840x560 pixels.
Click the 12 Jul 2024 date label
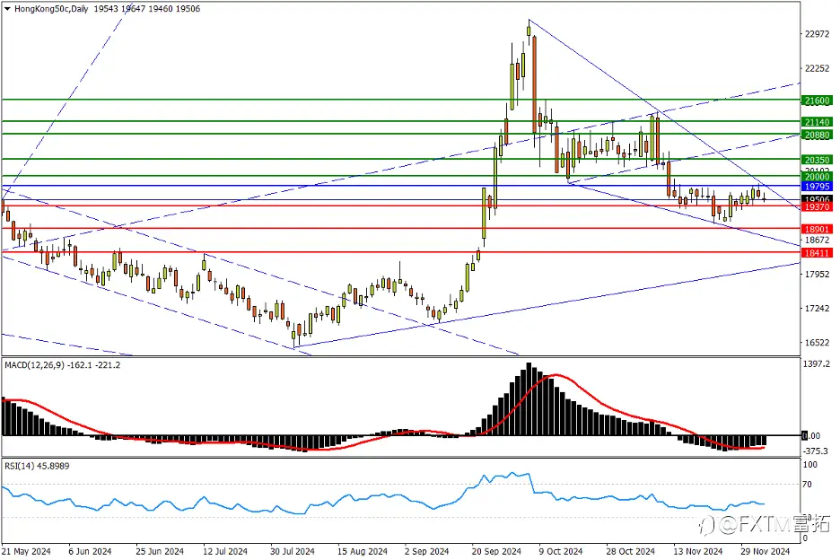click(225, 551)
